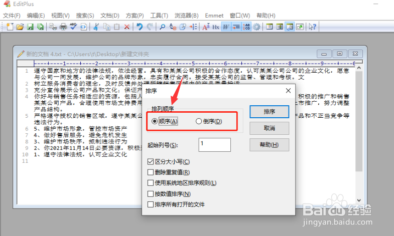The width and height of the screenshot is (394, 236).
Task: Open the 编辑(E) menu
Action: [x=36, y=16]
